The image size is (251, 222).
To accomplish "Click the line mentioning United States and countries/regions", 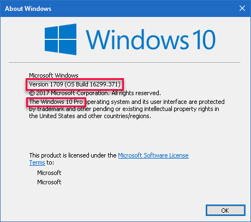I will coord(90,116).
